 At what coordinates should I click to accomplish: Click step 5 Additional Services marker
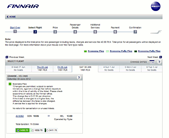(x=95, y=32)
